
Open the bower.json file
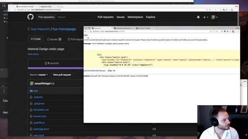click(40, 116)
